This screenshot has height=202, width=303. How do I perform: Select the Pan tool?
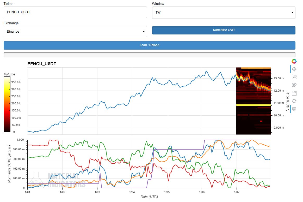(294, 69)
